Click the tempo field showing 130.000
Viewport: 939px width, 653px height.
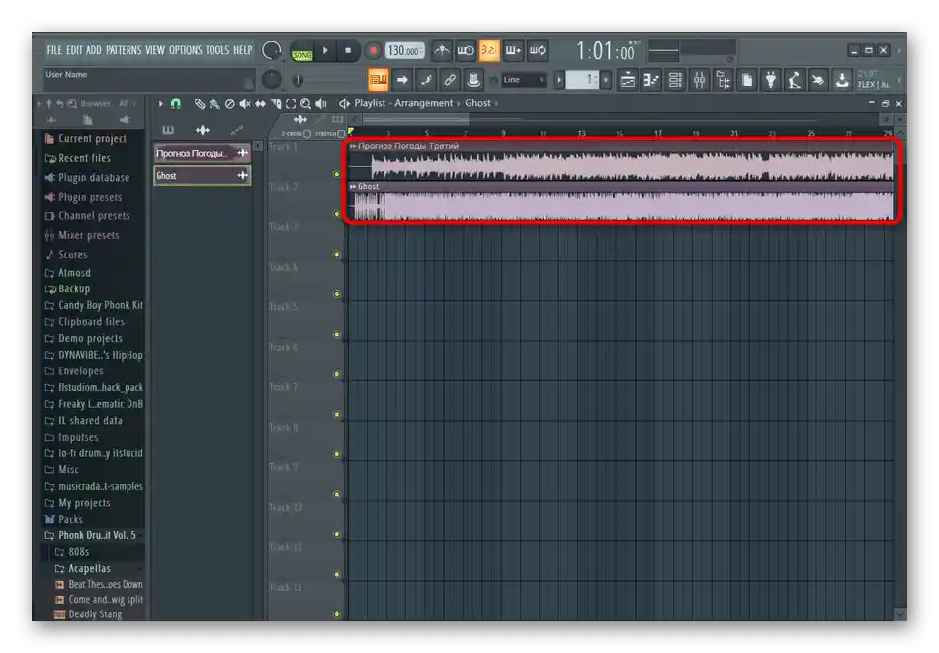click(404, 50)
